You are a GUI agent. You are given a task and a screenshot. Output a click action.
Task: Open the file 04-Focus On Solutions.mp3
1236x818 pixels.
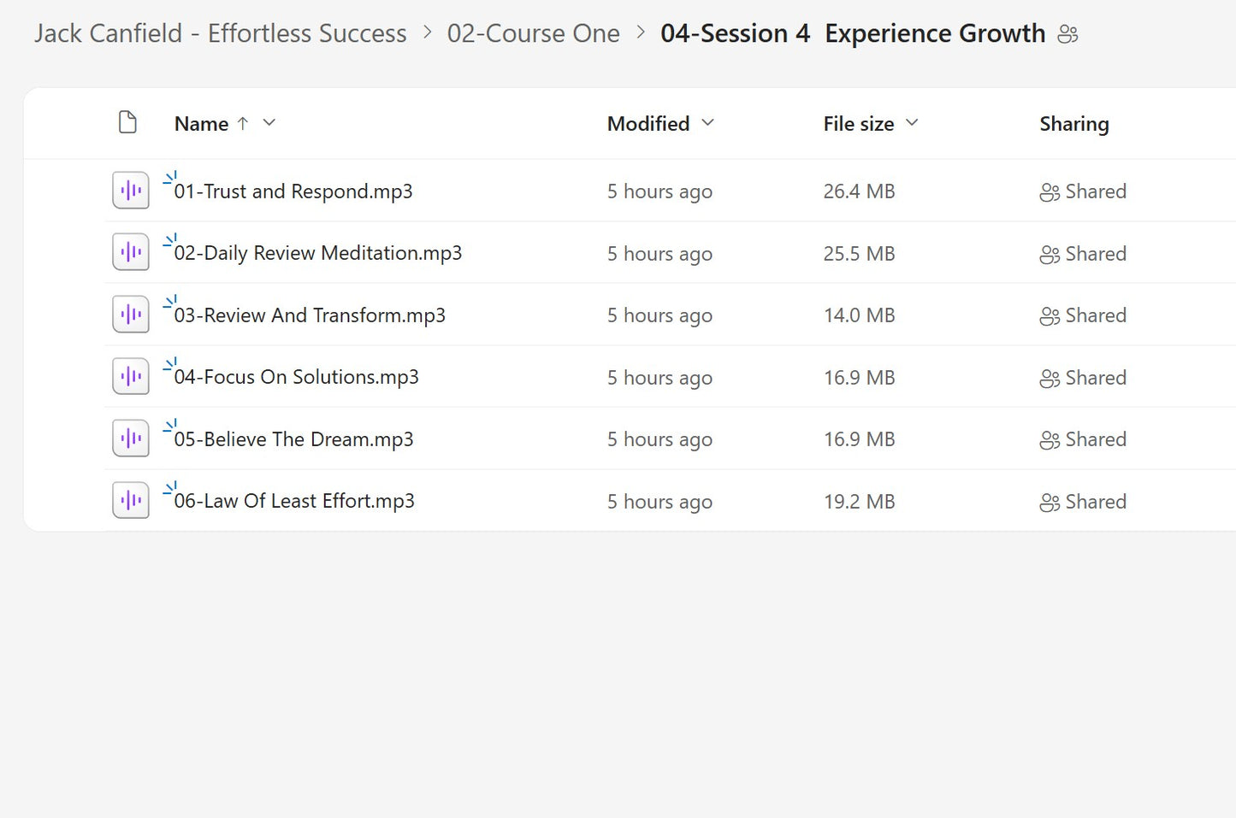[x=297, y=376]
